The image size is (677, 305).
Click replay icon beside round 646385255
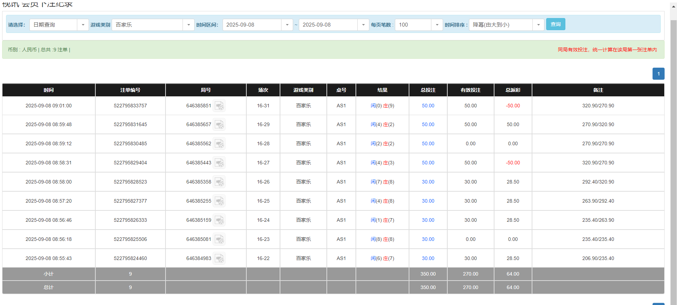[219, 201]
